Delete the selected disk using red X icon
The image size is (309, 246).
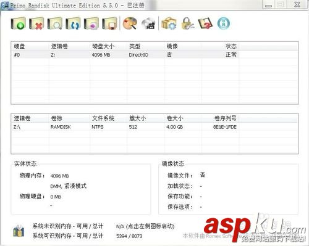point(36,23)
